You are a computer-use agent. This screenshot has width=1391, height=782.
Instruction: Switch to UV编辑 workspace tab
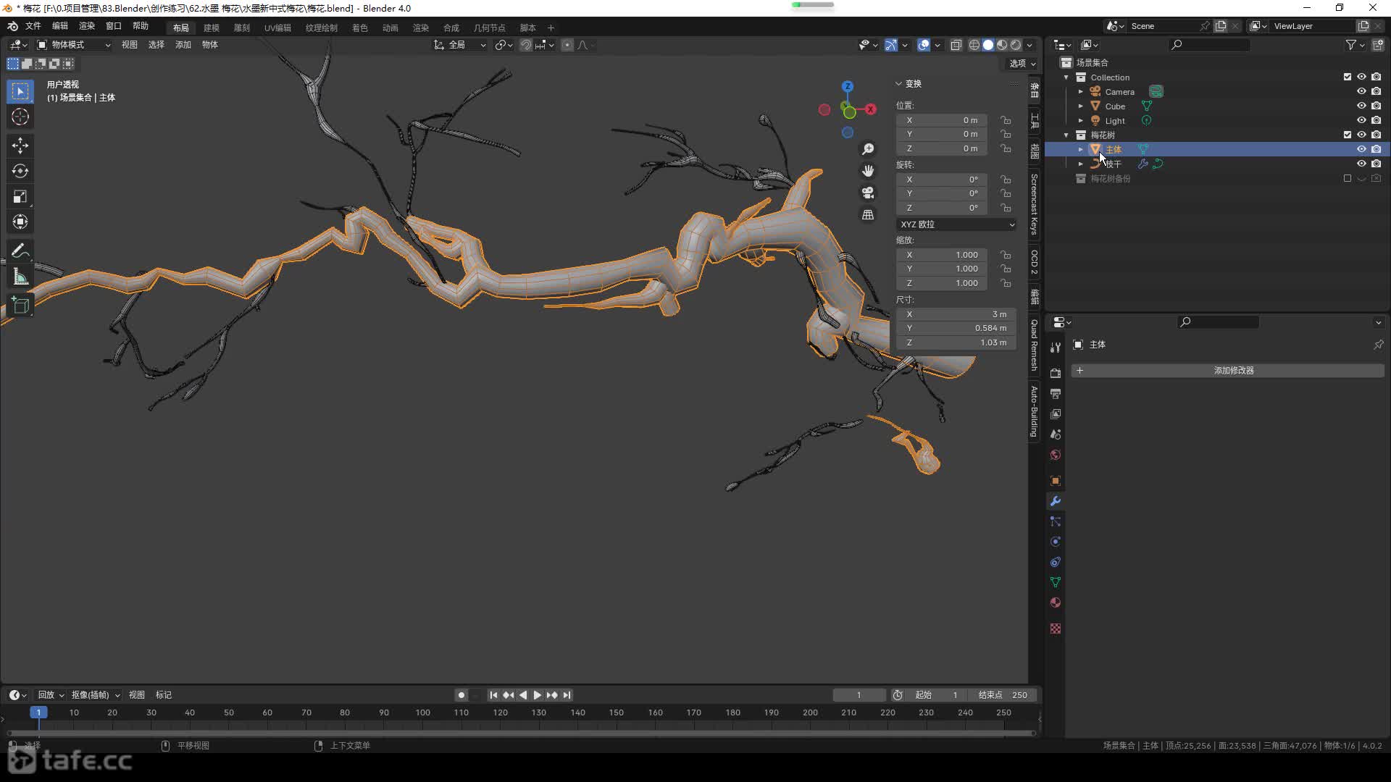(277, 28)
